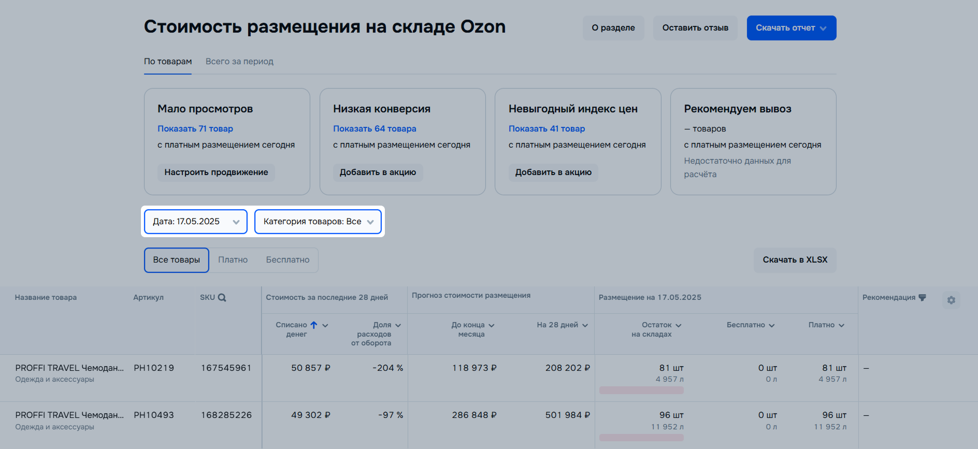Screen dimensions: 978x449
Task: Expand the До конца месяца column chevron
Action: click(492, 325)
